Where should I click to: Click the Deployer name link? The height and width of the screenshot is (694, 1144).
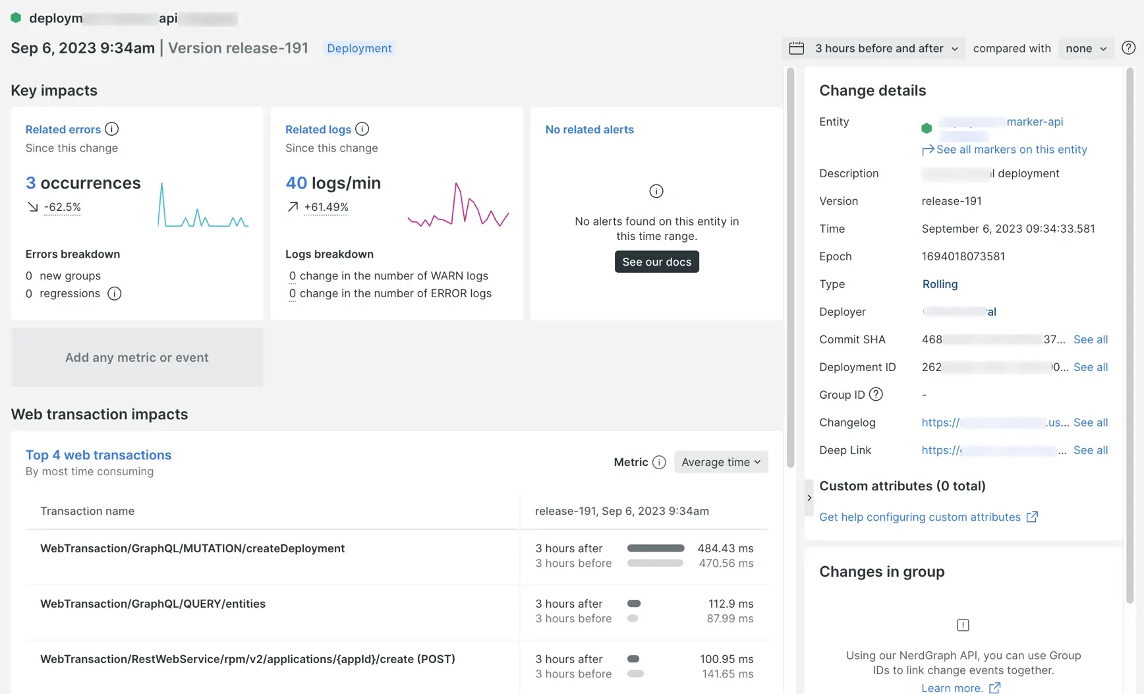tap(959, 312)
